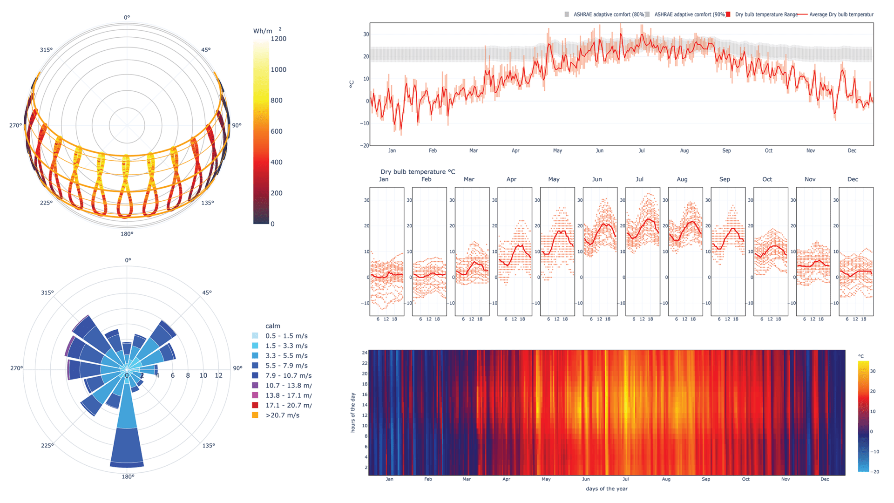Select the Jan label under the temperature chart

coord(393,150)
